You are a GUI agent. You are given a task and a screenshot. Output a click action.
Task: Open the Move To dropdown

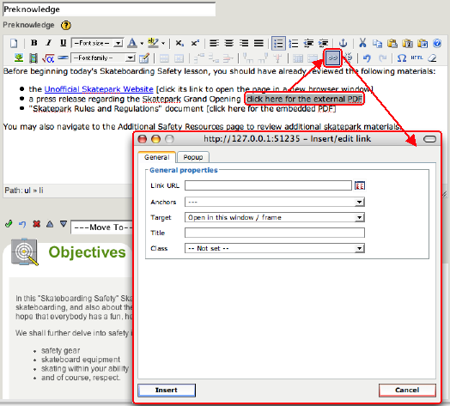coord(102,227)
